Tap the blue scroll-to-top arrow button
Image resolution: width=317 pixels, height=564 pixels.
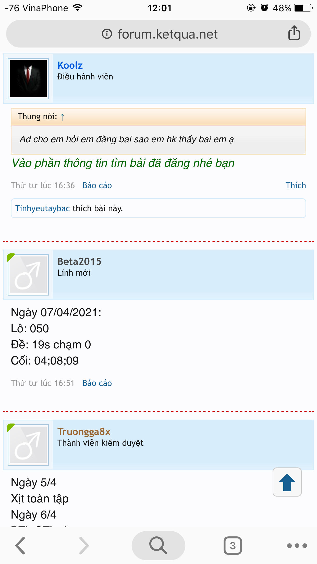coord(287,482)
